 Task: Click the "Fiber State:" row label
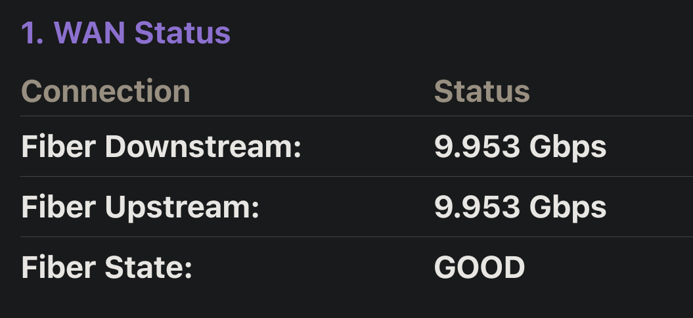pos(107,267)
